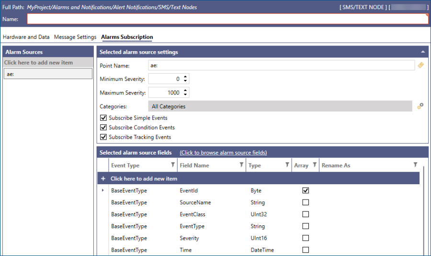Image resolution: width=431 pixels, height=256 pixels.
Task: Uncheck Subscribe Simple Events
Action: point(103,118)
